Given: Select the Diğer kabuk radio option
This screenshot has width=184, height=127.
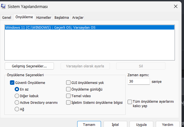Looking at the screenshot, I should click(17, 96).
